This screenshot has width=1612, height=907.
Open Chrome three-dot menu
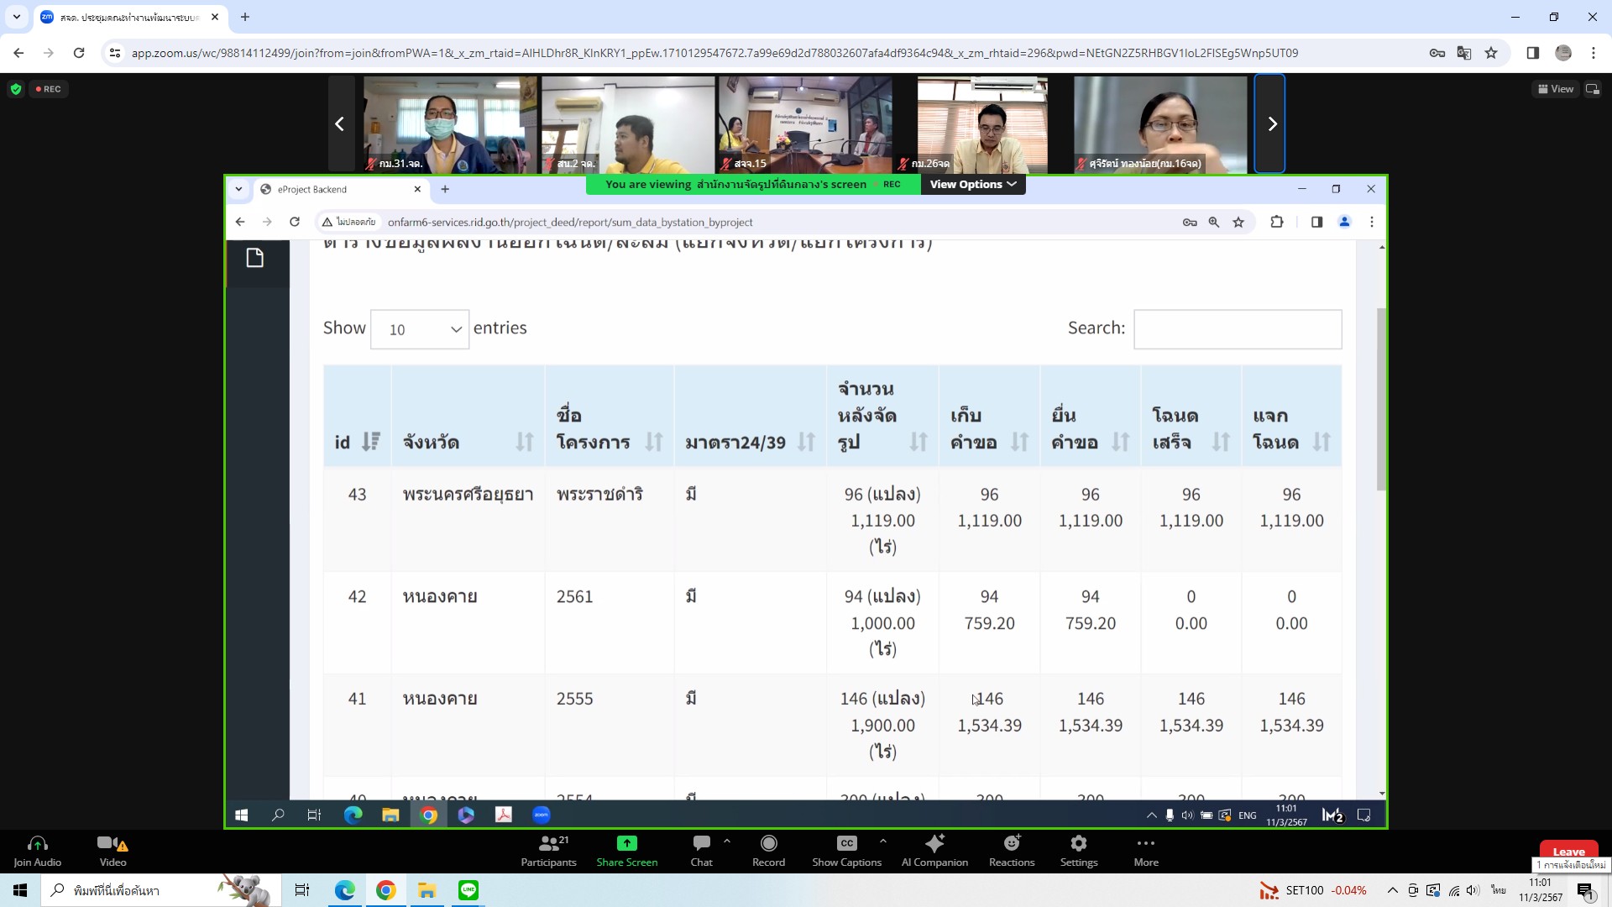pyautogui.click(x=1594, y=53)
